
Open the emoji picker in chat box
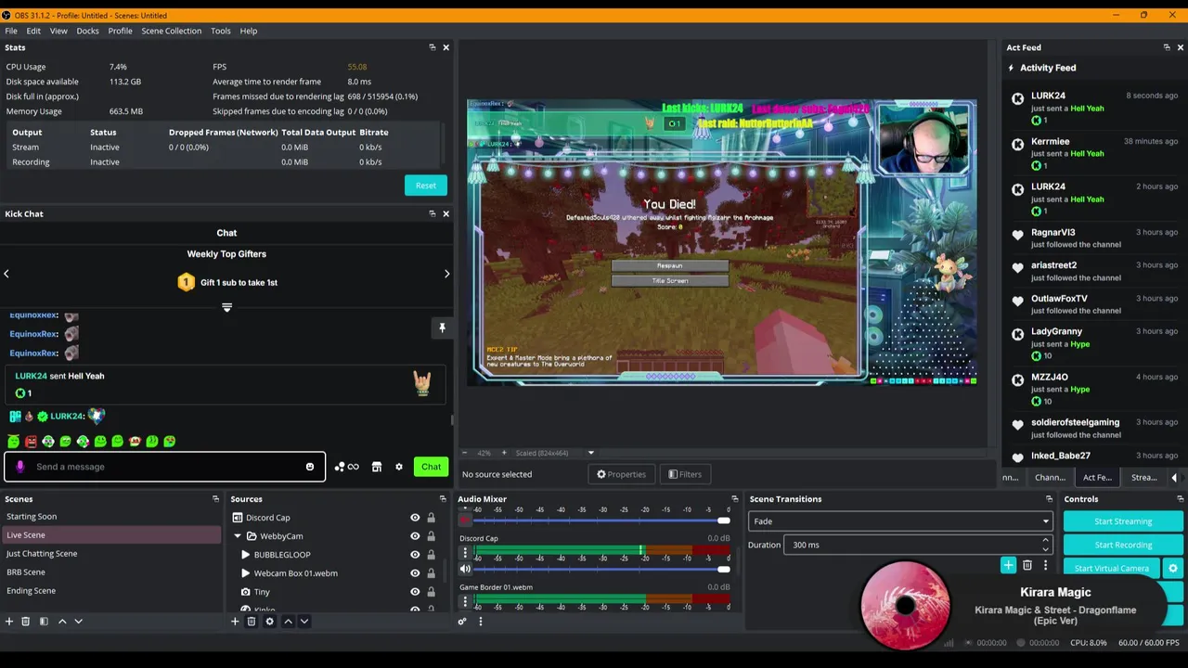310,467
